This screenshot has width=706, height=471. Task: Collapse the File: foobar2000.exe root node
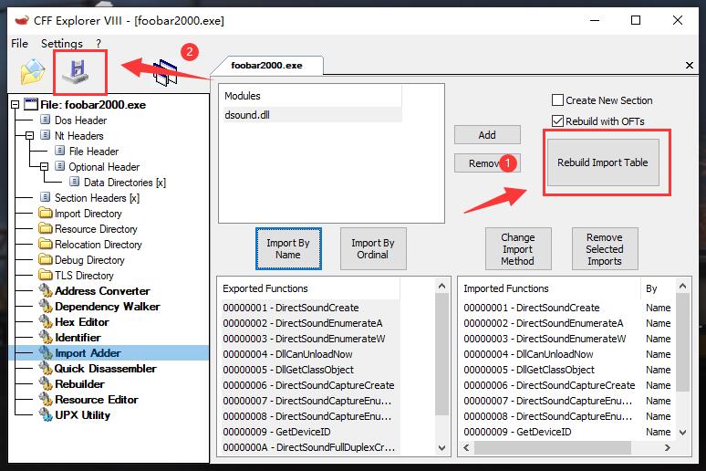click(x=16, y=105)
